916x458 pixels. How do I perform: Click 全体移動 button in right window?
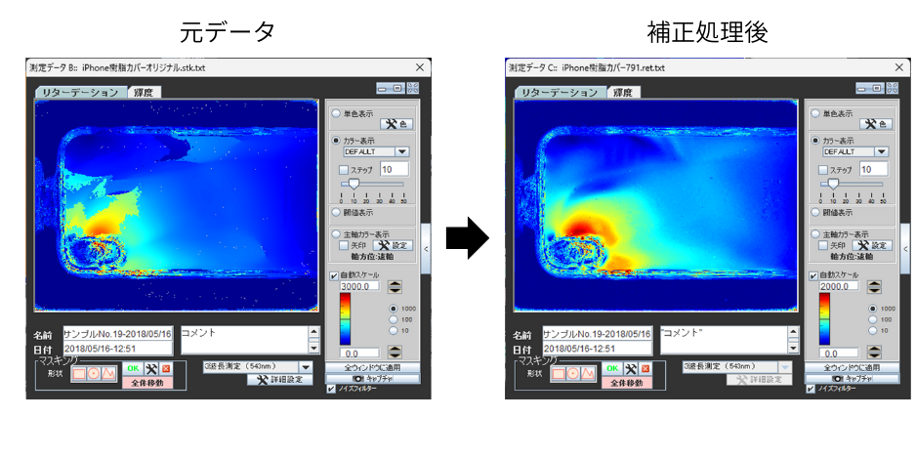click(x=626, y=383)
